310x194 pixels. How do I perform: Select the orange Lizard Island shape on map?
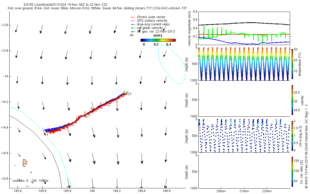pos(25,162)
